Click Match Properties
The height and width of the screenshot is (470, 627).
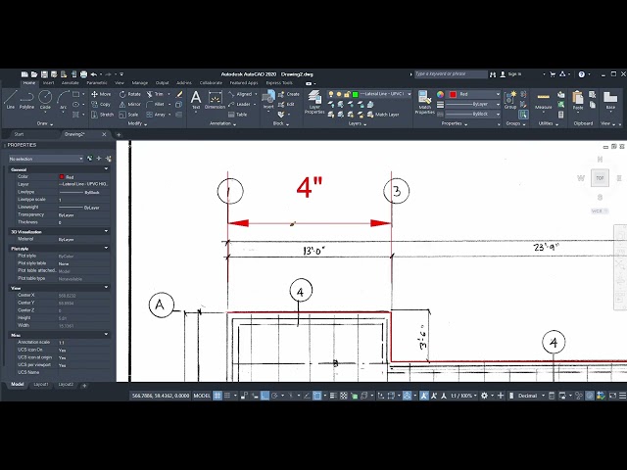pyautogui.click(x=424, y=102)
